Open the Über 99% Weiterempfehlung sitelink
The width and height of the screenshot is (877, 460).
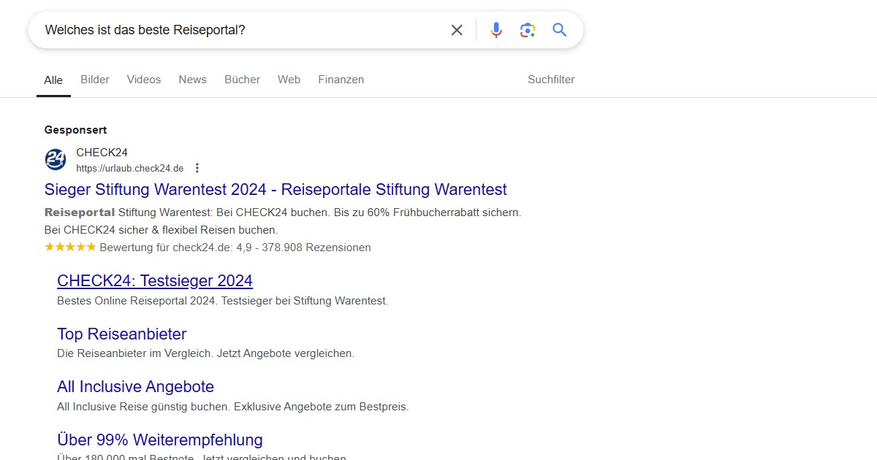160,440
